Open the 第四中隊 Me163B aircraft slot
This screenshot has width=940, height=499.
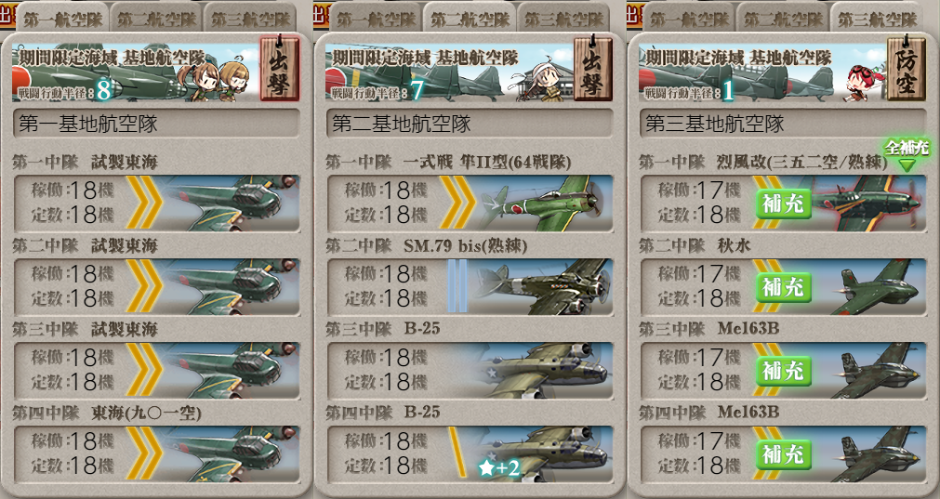[x=784, y=454]
